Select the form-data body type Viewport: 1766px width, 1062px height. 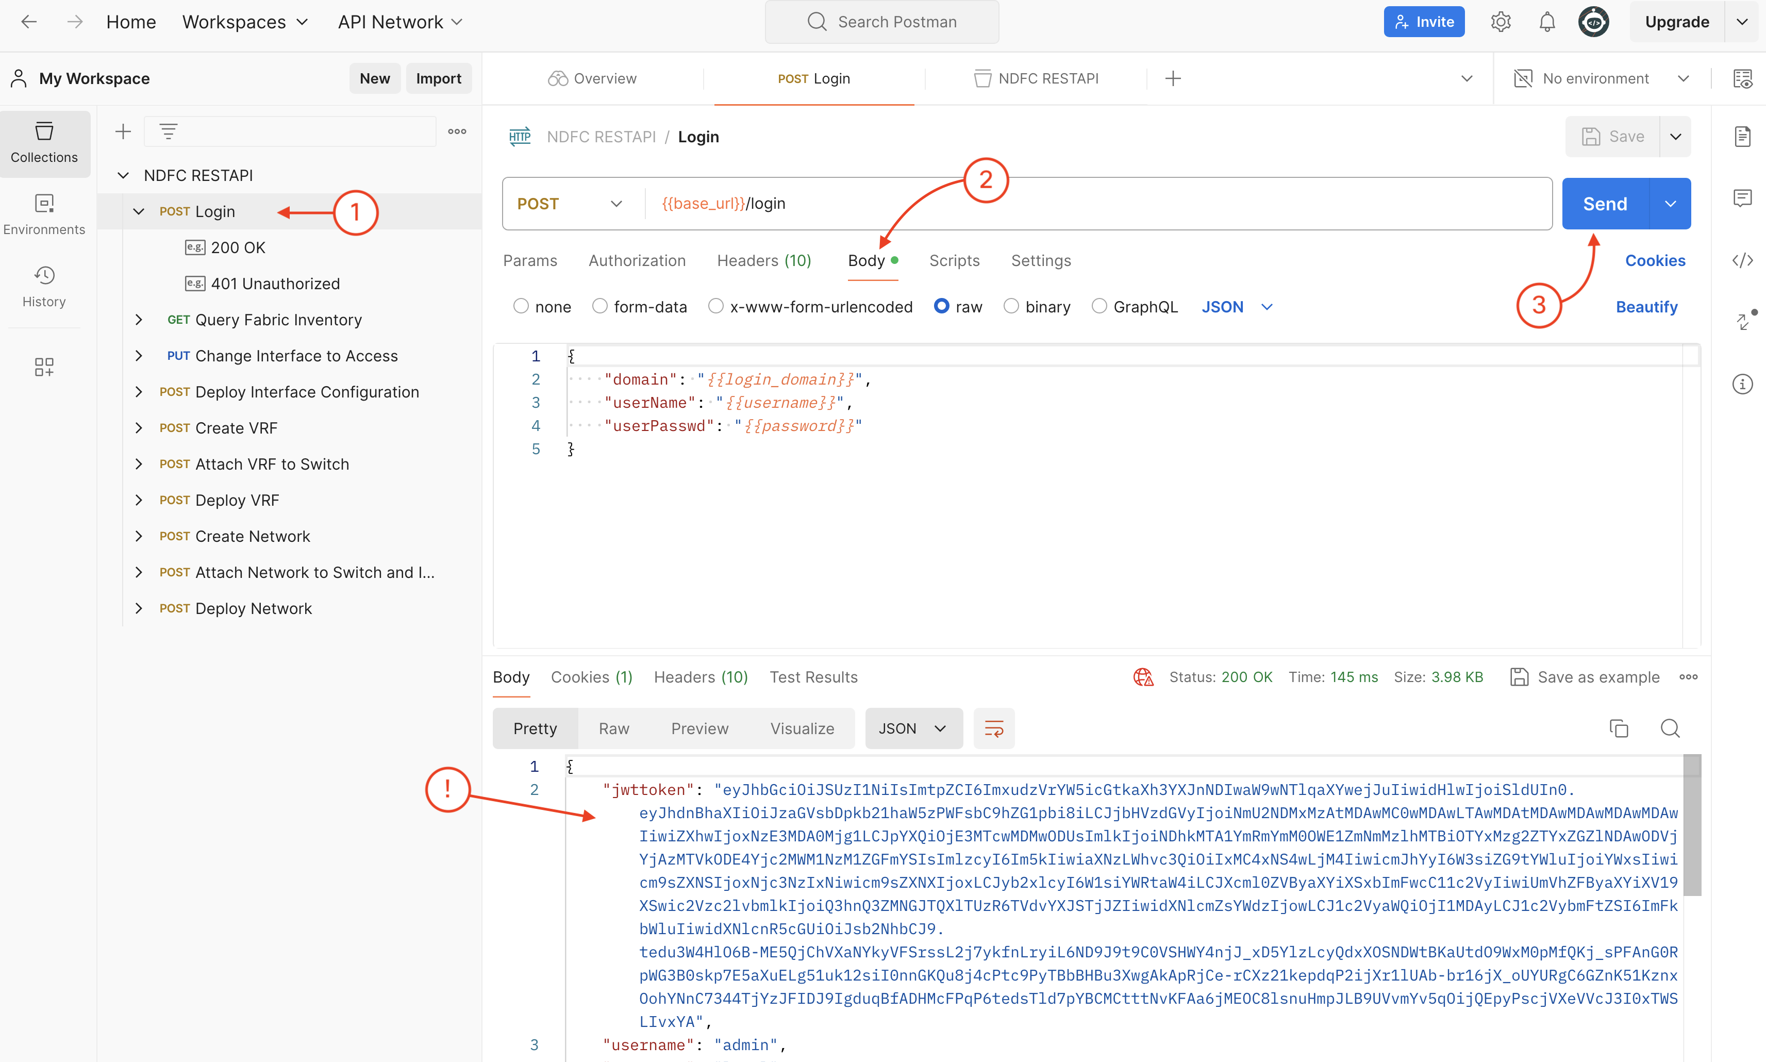click(x=599, y=306)
